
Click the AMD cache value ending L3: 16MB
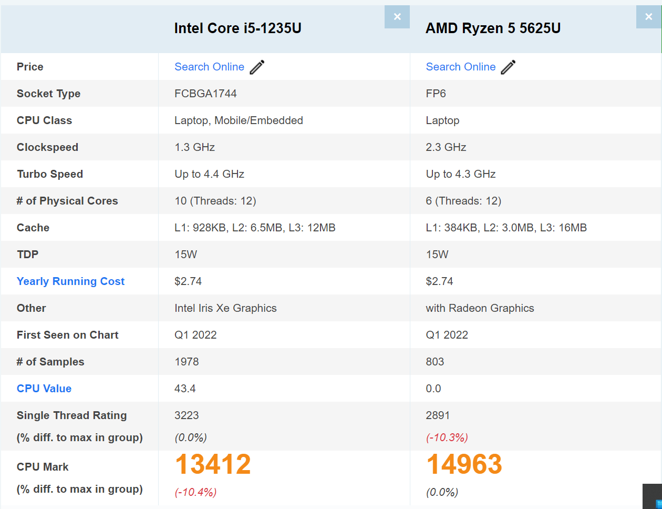(506, 228)
